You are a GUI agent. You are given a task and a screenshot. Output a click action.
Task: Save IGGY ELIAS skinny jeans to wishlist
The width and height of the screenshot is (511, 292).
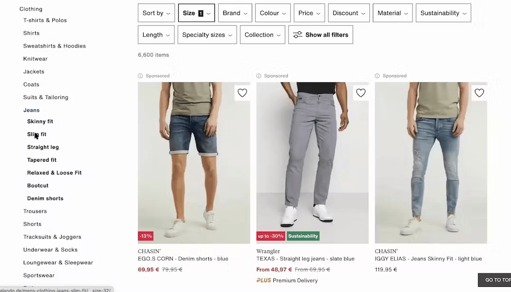479,93
